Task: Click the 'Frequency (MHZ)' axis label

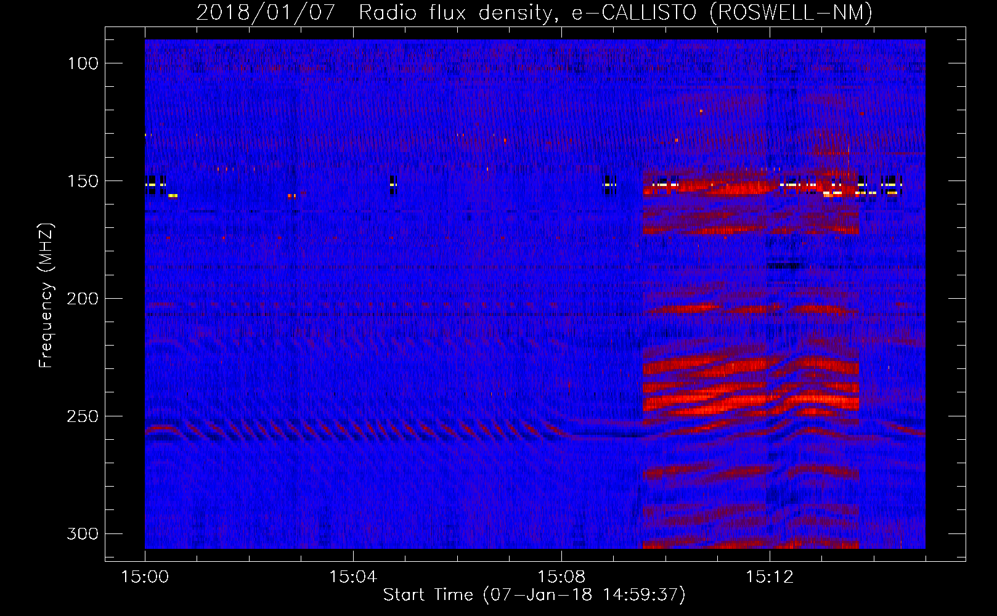Action: (46, 296)
